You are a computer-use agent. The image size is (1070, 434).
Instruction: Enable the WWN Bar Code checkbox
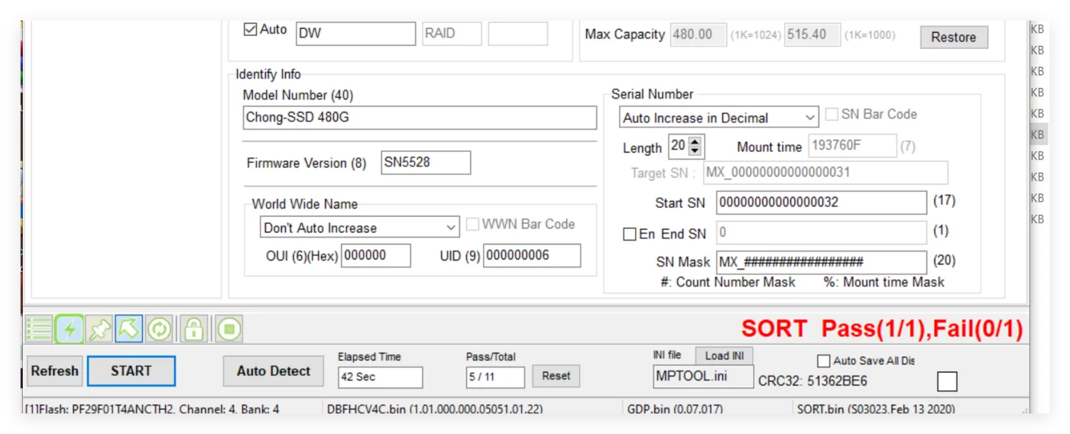472,225
